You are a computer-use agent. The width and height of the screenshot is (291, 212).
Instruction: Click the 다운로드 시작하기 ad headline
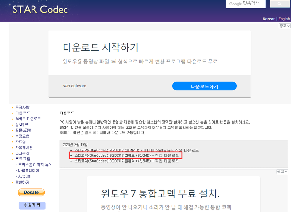100,47
